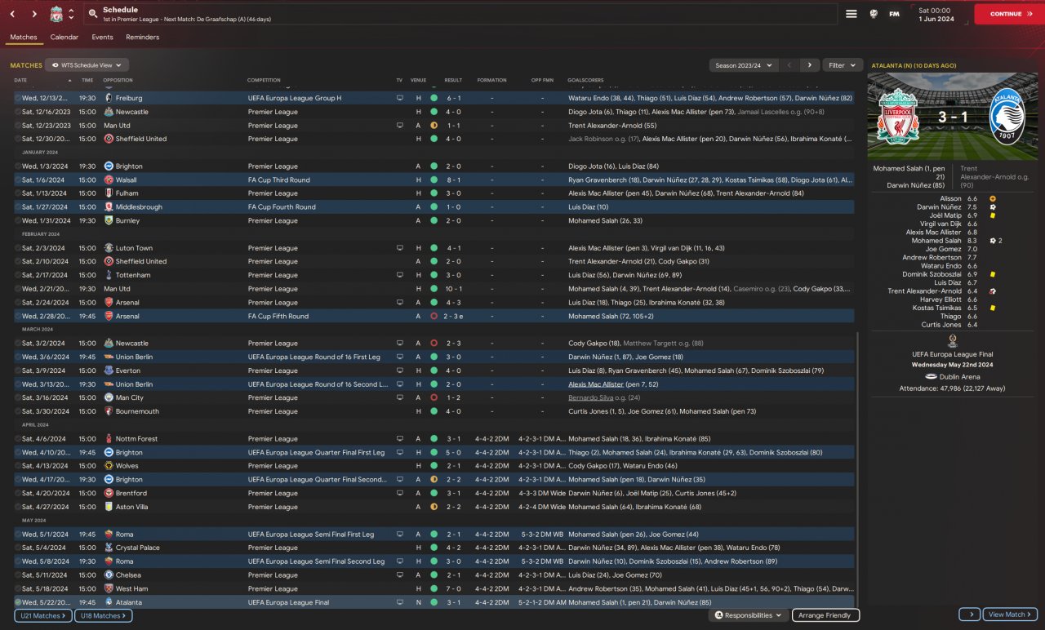Open the Filter dropdown

tap(842, 65)
